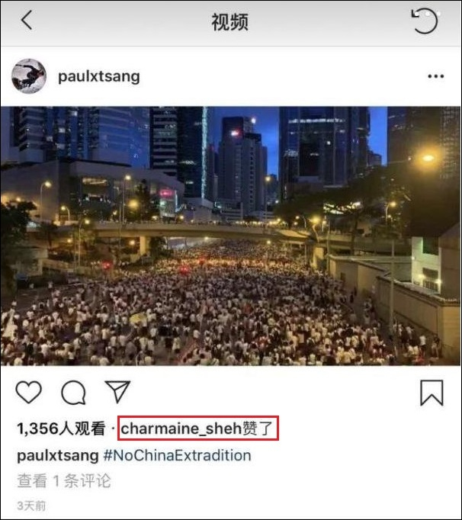Tap the paulxtsang name in the caption
462x520 pixels.
tap(58, 456)
